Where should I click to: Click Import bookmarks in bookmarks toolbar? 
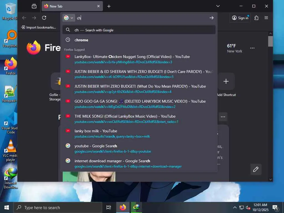click(x=38, y=27)
